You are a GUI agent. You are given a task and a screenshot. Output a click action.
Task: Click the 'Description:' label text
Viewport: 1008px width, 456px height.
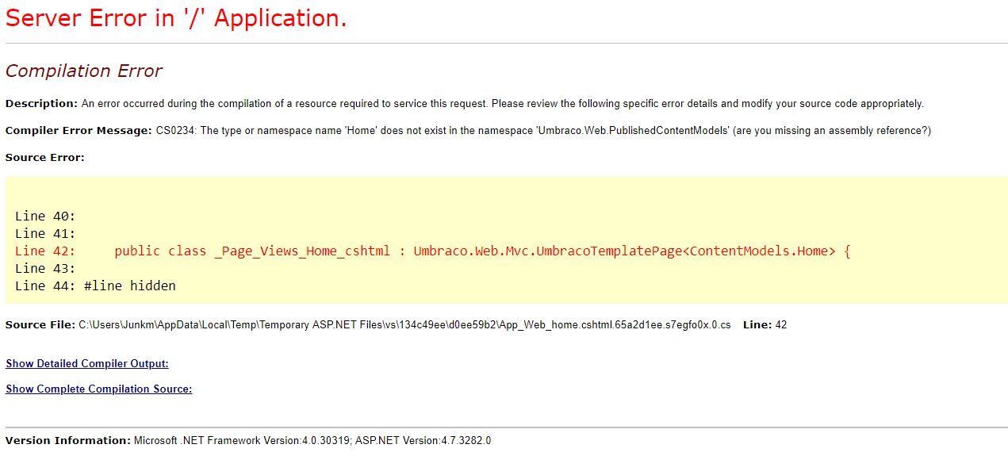point(42,104)
